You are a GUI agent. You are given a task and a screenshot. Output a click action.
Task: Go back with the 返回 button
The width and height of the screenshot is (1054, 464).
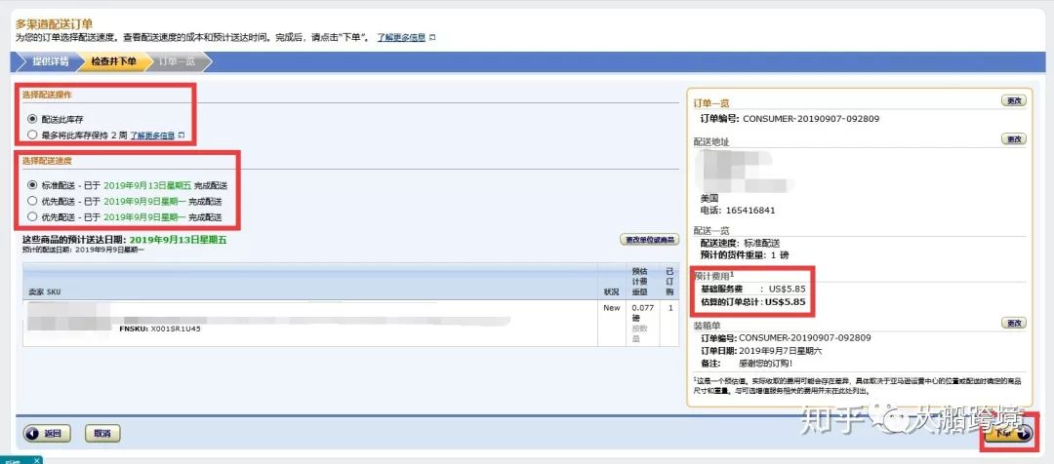pos(47,434)
